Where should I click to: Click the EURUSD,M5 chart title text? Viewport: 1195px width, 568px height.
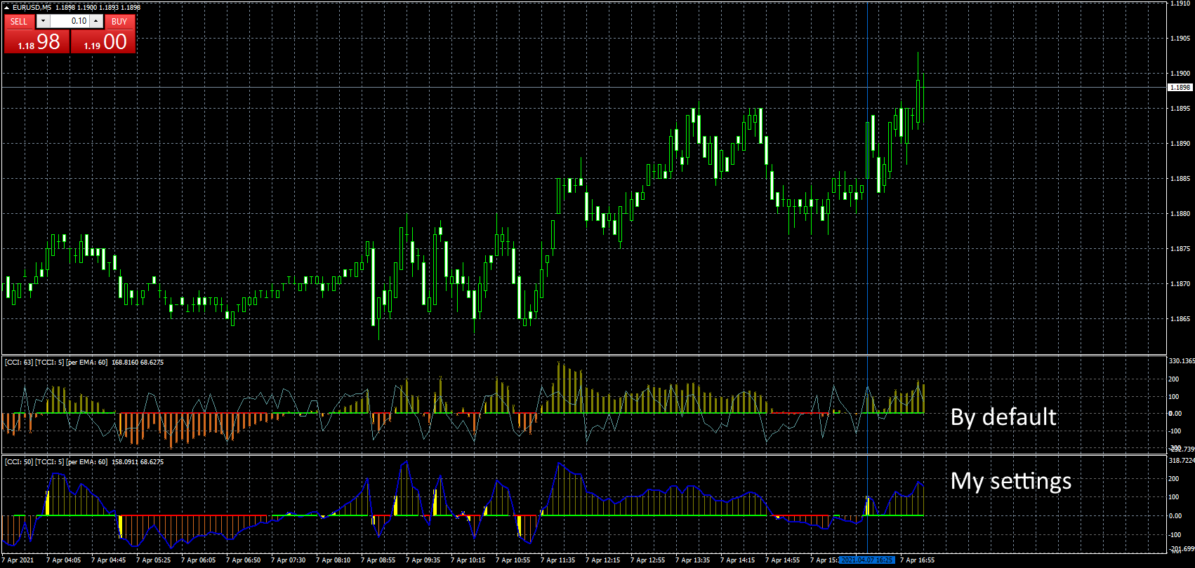pyautogui.click(x=32, y=7)
